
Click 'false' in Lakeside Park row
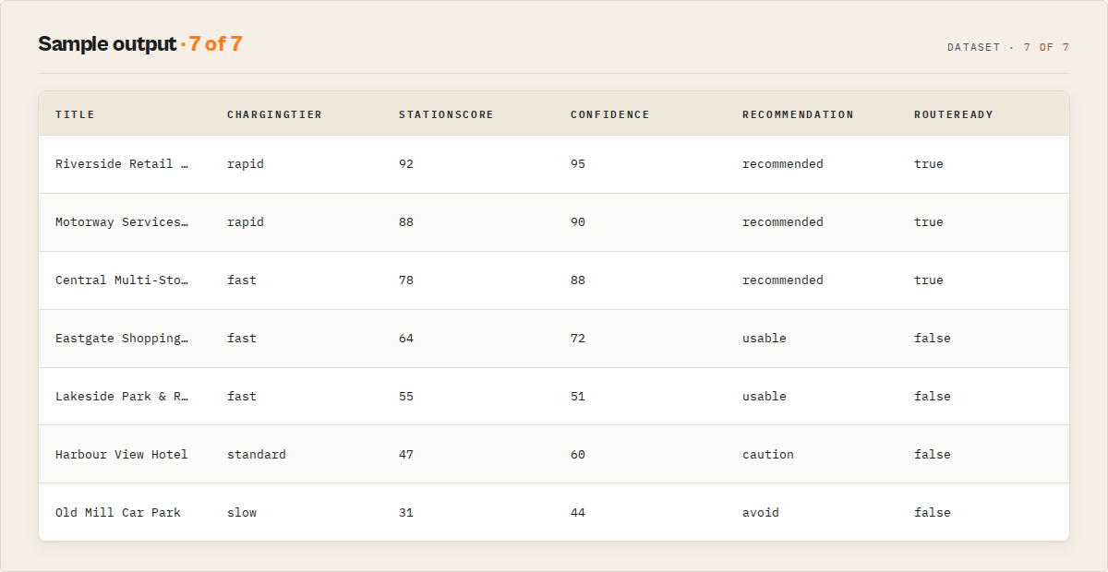click(933, 397)
